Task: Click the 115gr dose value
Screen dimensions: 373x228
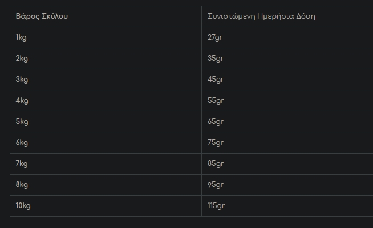Action: [x=217, y=205]
